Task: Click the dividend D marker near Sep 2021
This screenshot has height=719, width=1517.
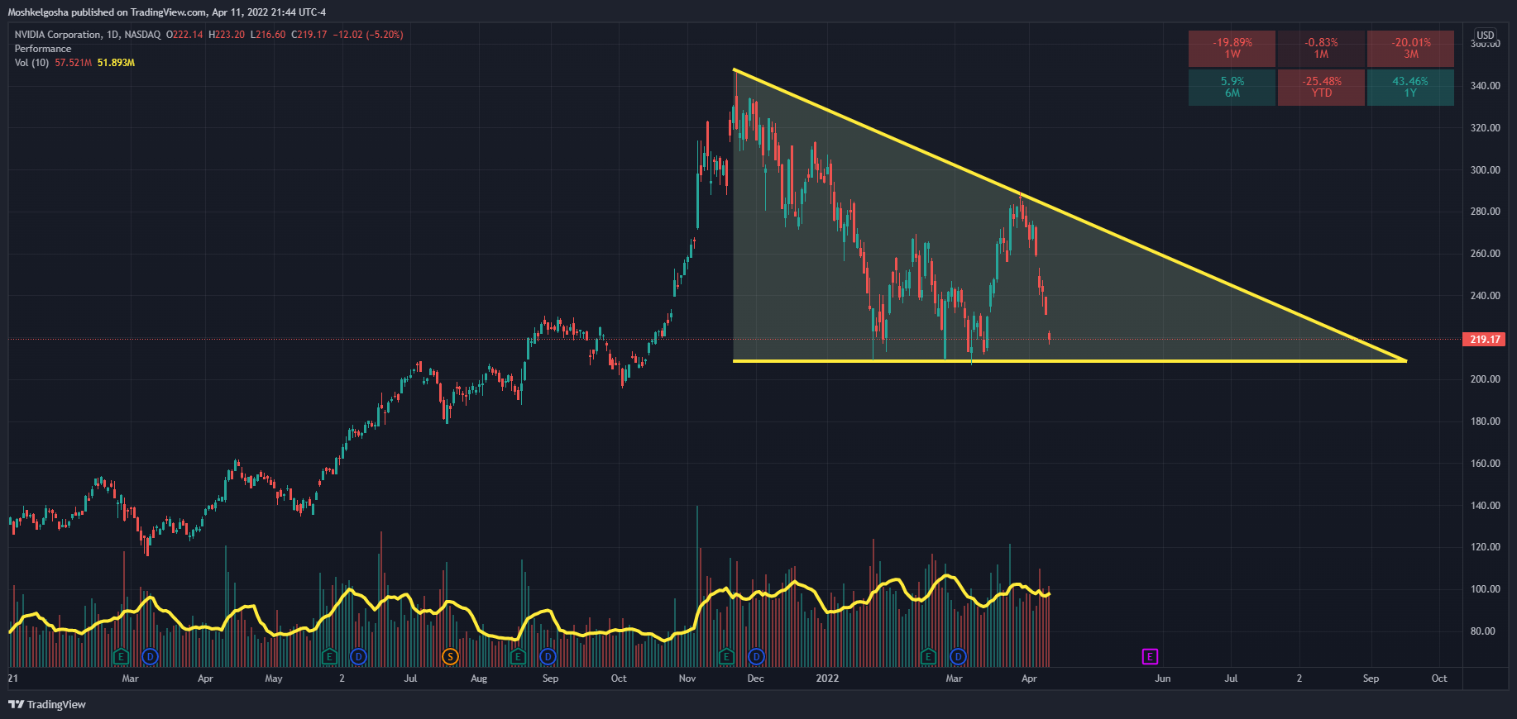Action: (x=548, y=657)
